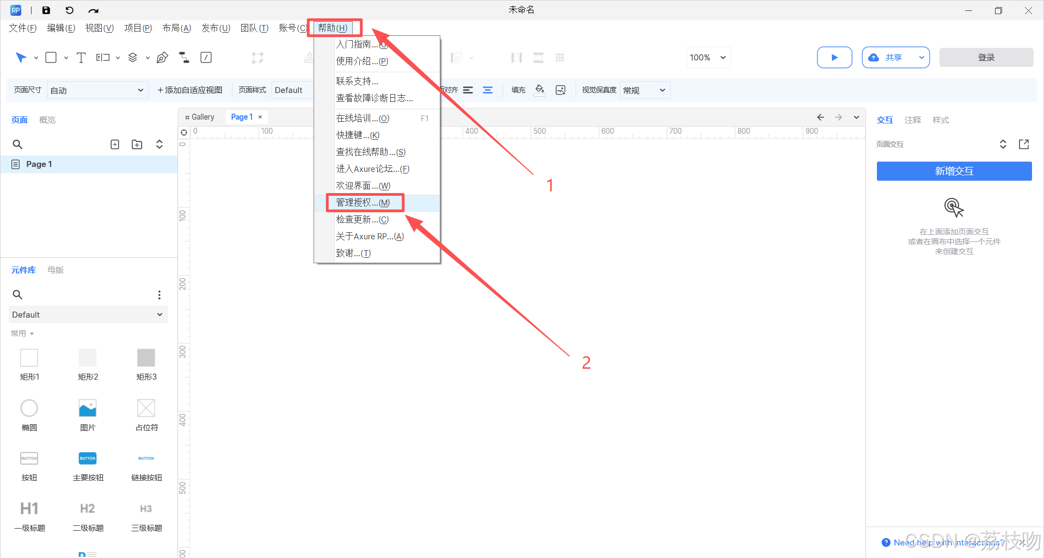The image size is (1044, 558).
Task: Switch to the 注释 tab
Action: click(x=913, y=120)
